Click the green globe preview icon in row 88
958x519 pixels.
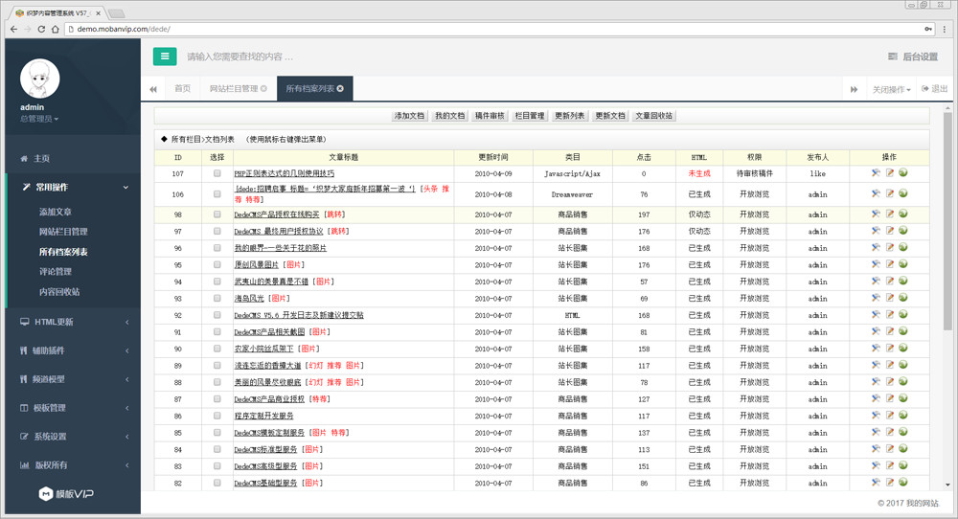click(x=903, y=382)
